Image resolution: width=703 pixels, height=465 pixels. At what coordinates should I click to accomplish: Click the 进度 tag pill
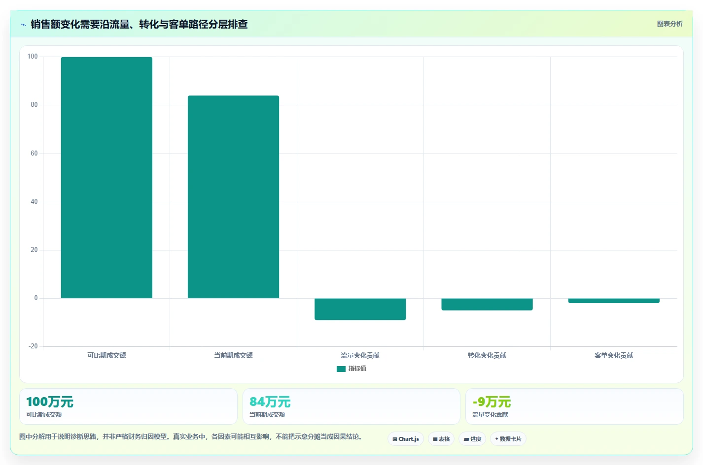point(472,439)
